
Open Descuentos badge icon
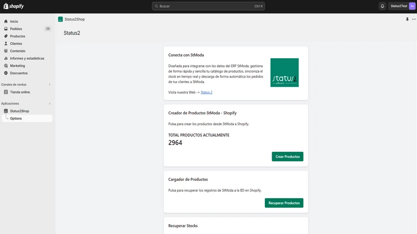tap(6, 73)
